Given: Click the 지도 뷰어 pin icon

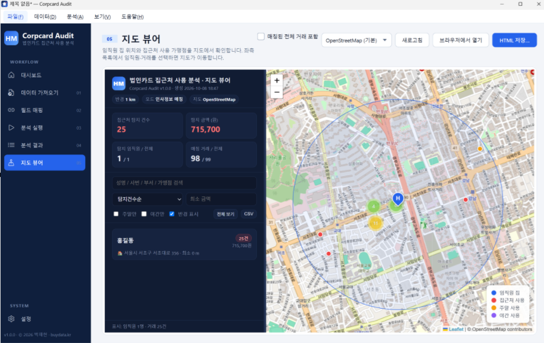Looking at the screenshot, I should click(11, 163).
